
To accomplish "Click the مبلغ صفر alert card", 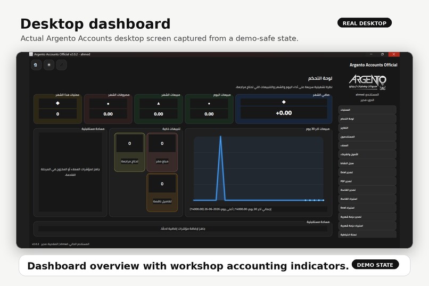I will click(162, 152).
